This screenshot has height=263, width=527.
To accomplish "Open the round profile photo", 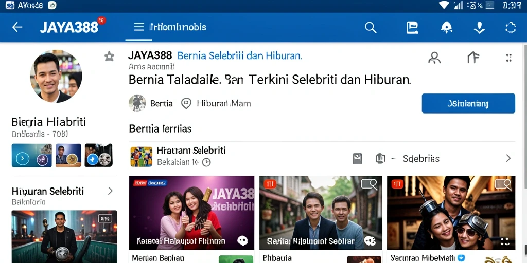I will (x=56, y=77).
